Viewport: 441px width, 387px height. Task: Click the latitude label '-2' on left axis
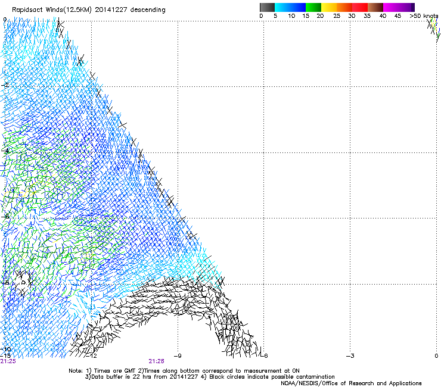5,85
